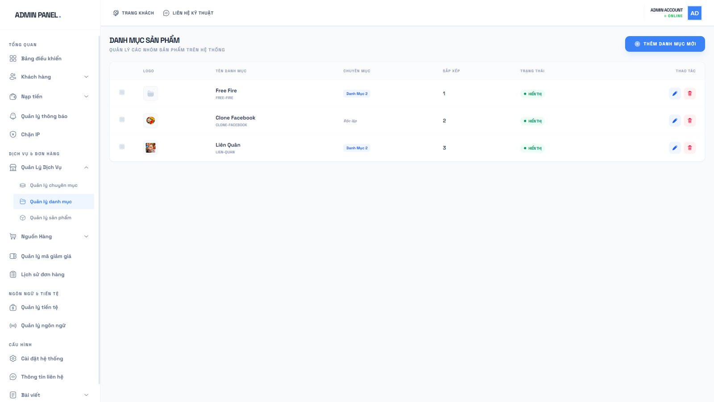The image size is (714, 402).
Task: Go to Quản lý chuyên mục submenu item
Action: coord(54,185)
